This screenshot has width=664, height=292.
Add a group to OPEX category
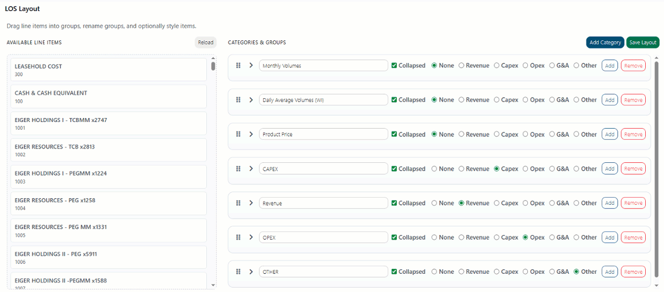(x=610, y=237)
